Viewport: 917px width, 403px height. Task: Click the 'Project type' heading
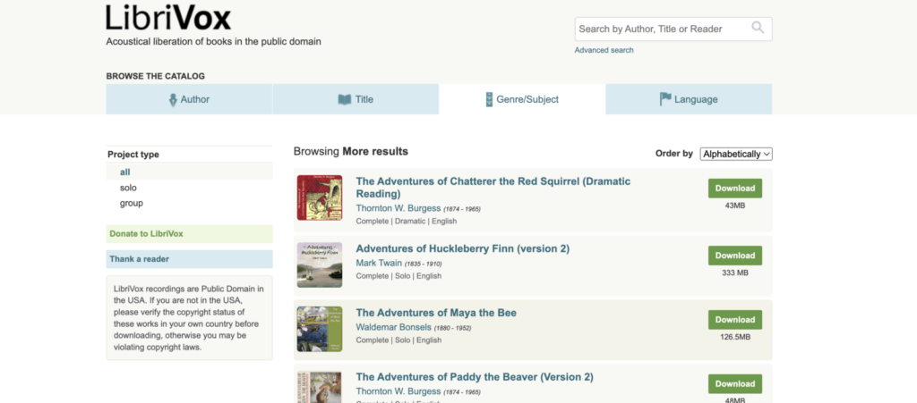pos(133,155)
